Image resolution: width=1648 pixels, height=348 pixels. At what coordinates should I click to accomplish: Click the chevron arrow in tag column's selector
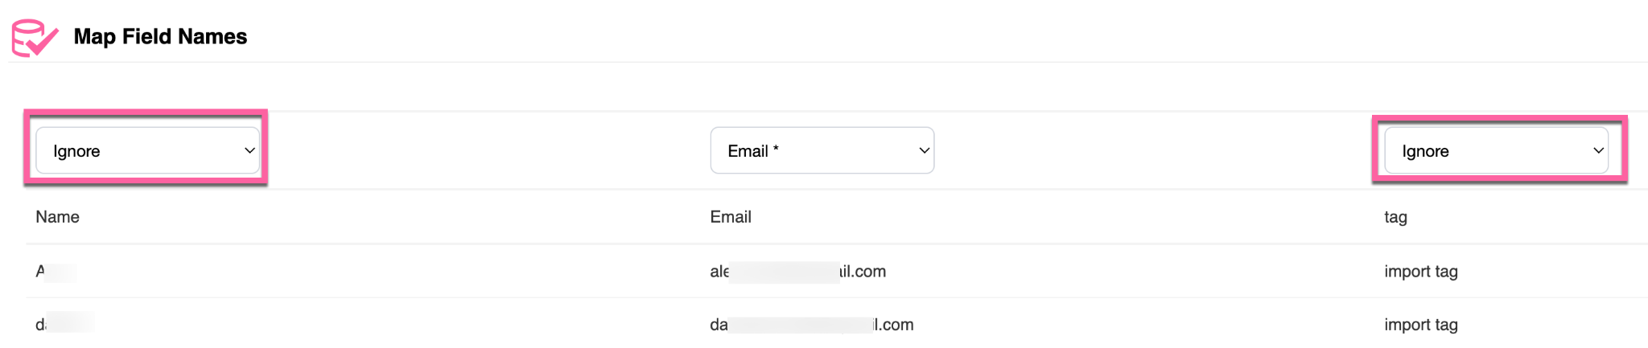point(1598,150)
